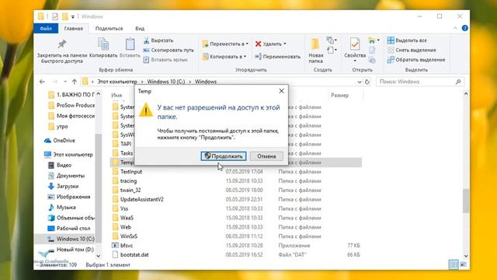Select Загрузки in navigation pane

pos(63,186)
